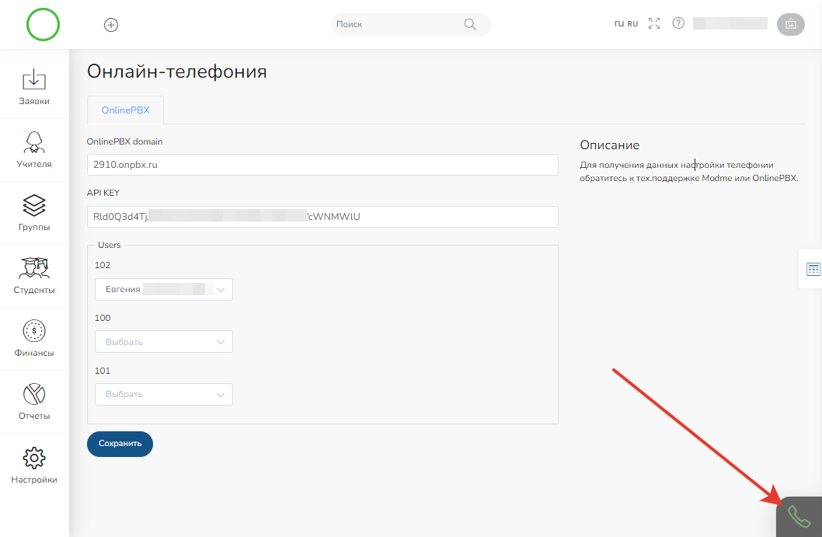Image resolution: width=822 pixels, height=537 pixels.
Task: Toggle fullscreen mode icon
Action: tap(654, 23)
